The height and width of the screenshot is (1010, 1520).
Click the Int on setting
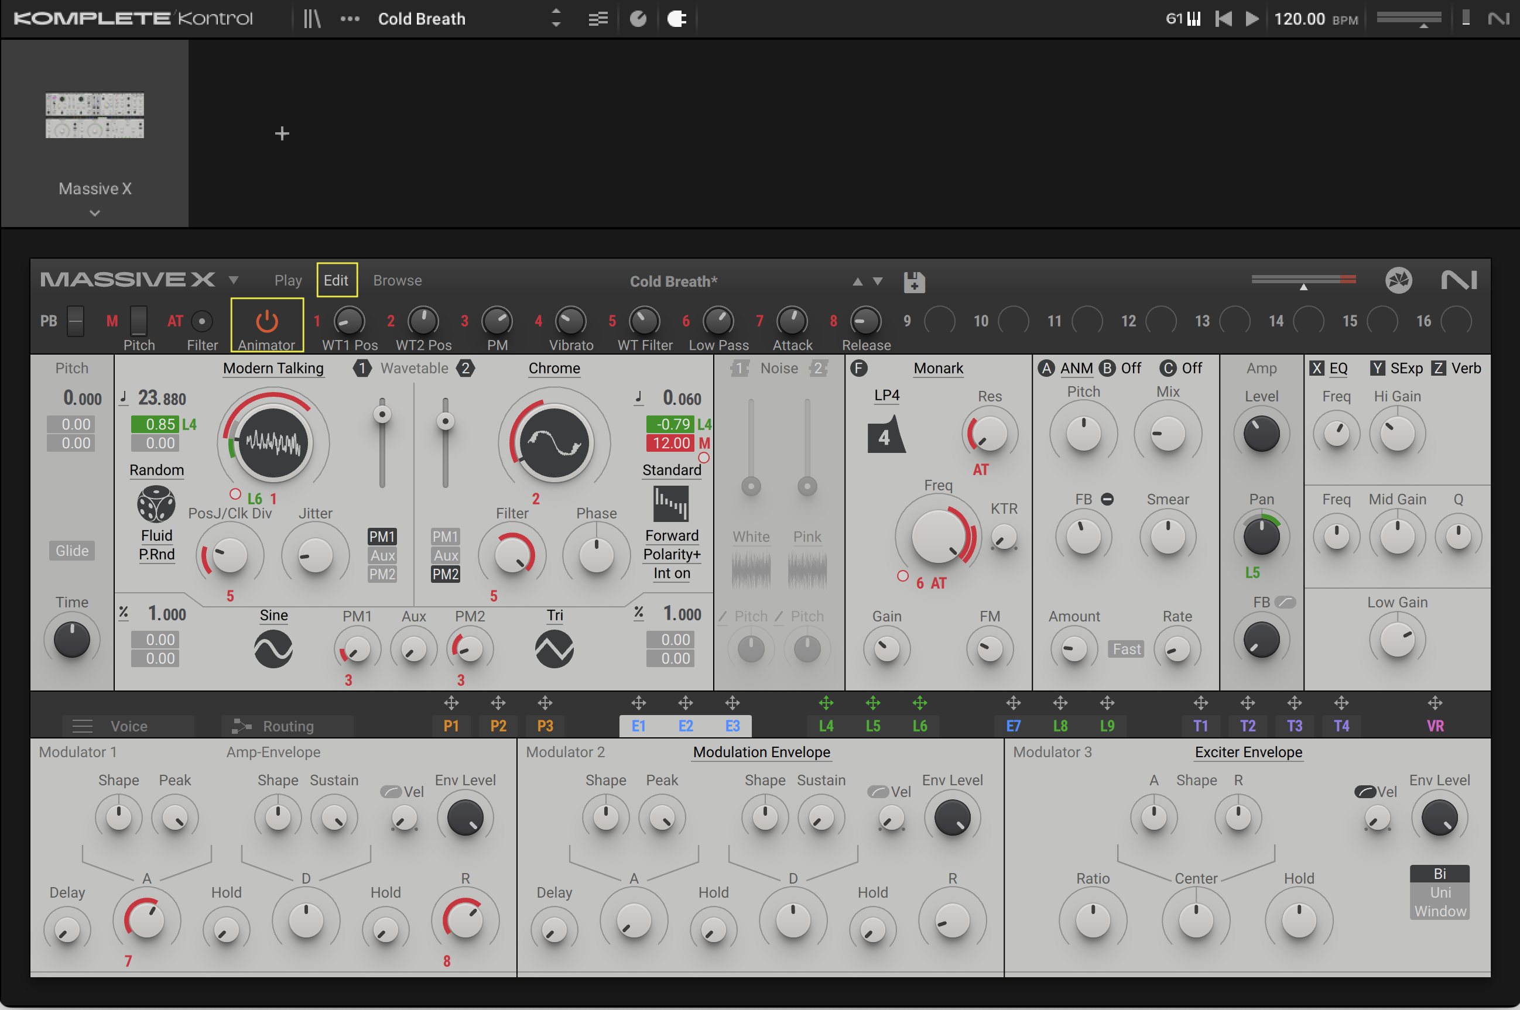(x=672, y=573)
